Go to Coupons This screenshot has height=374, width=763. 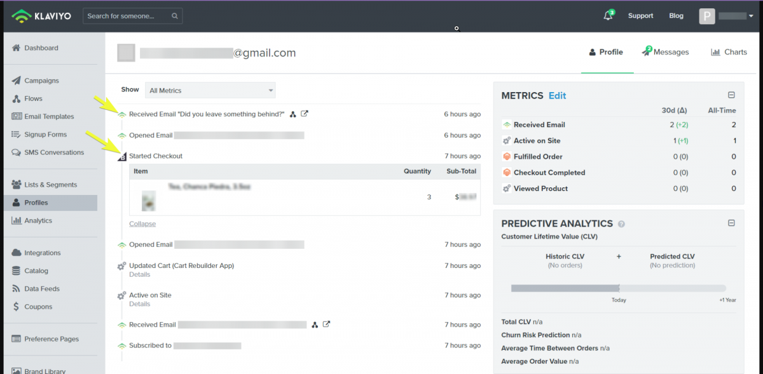pos(38,307)
